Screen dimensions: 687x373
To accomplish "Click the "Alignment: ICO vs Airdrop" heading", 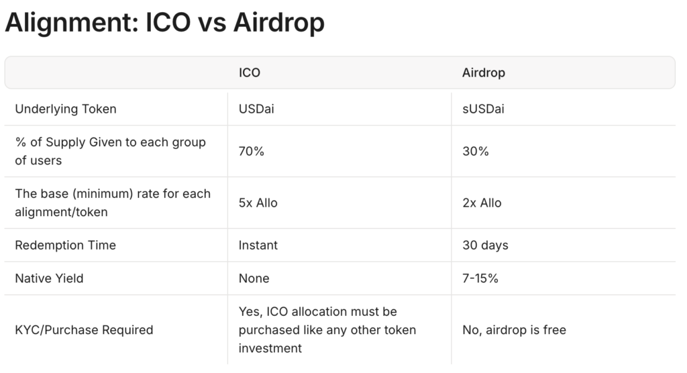I will click(164, 23).
